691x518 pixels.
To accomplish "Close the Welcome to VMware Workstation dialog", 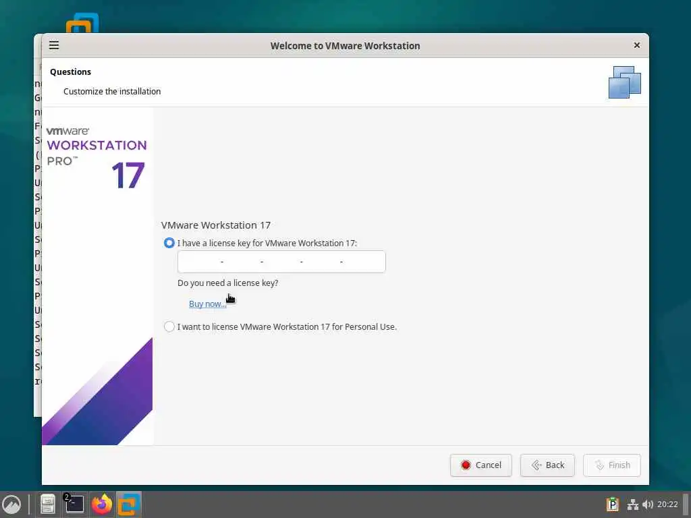I will 637,45.
